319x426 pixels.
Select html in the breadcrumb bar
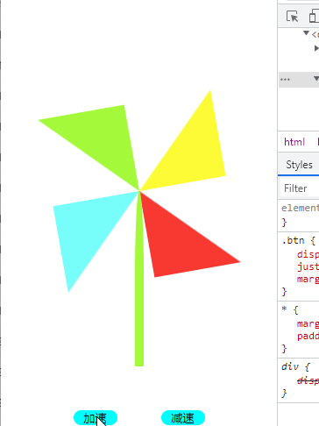click(294, 142)
